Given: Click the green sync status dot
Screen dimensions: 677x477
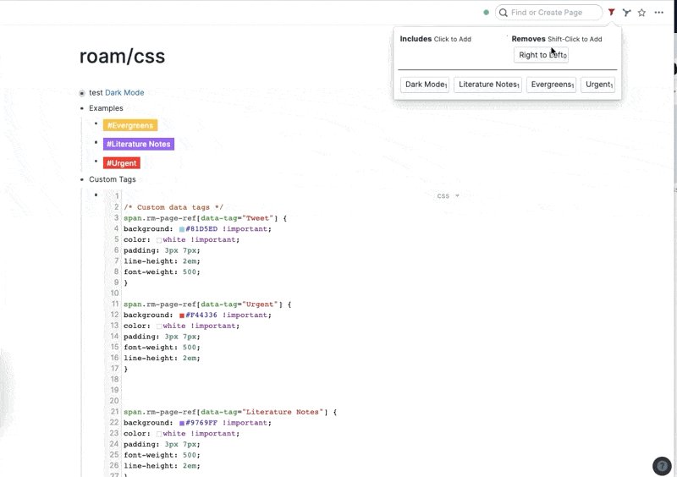Looking at the screenshot, I should coord(486,13).
